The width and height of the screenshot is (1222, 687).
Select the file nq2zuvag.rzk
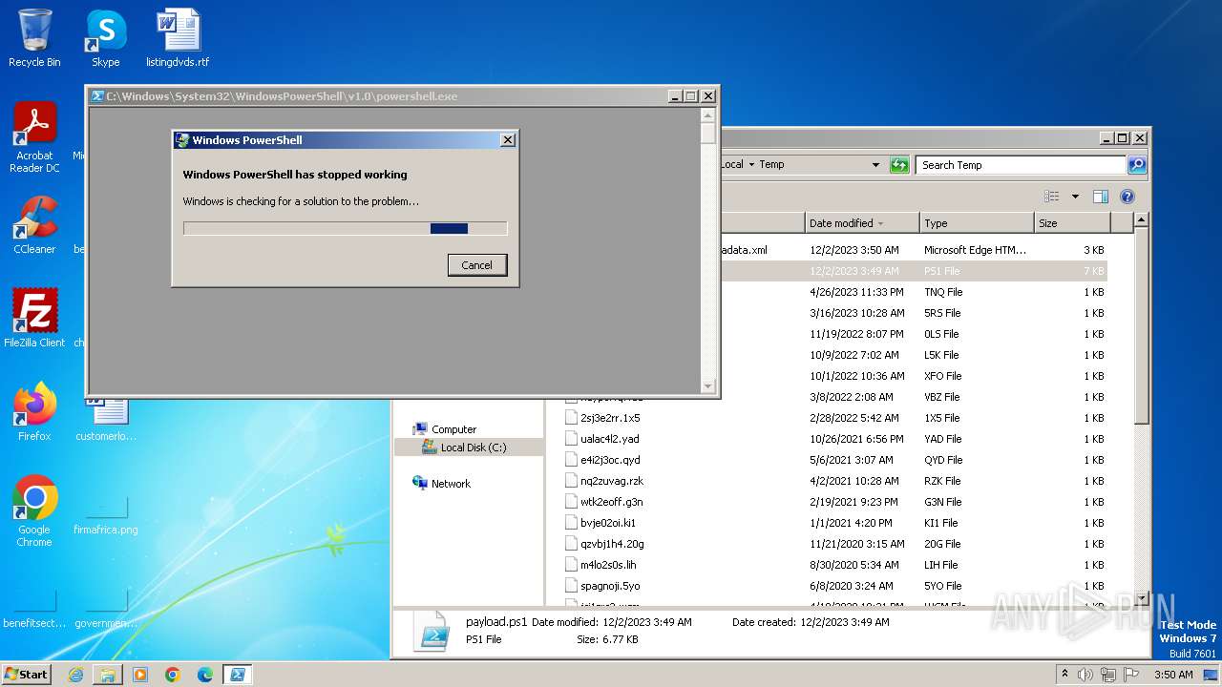pyautogui.click(x=612, y=481)
